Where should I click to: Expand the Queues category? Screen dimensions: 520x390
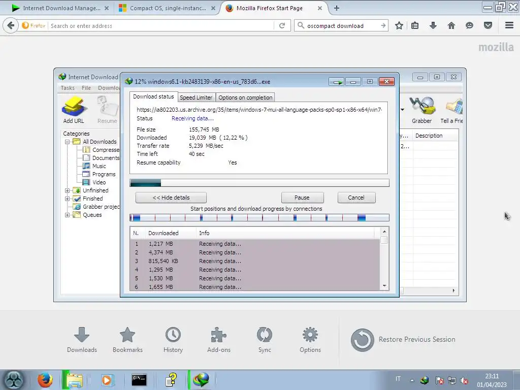[68, 215]
